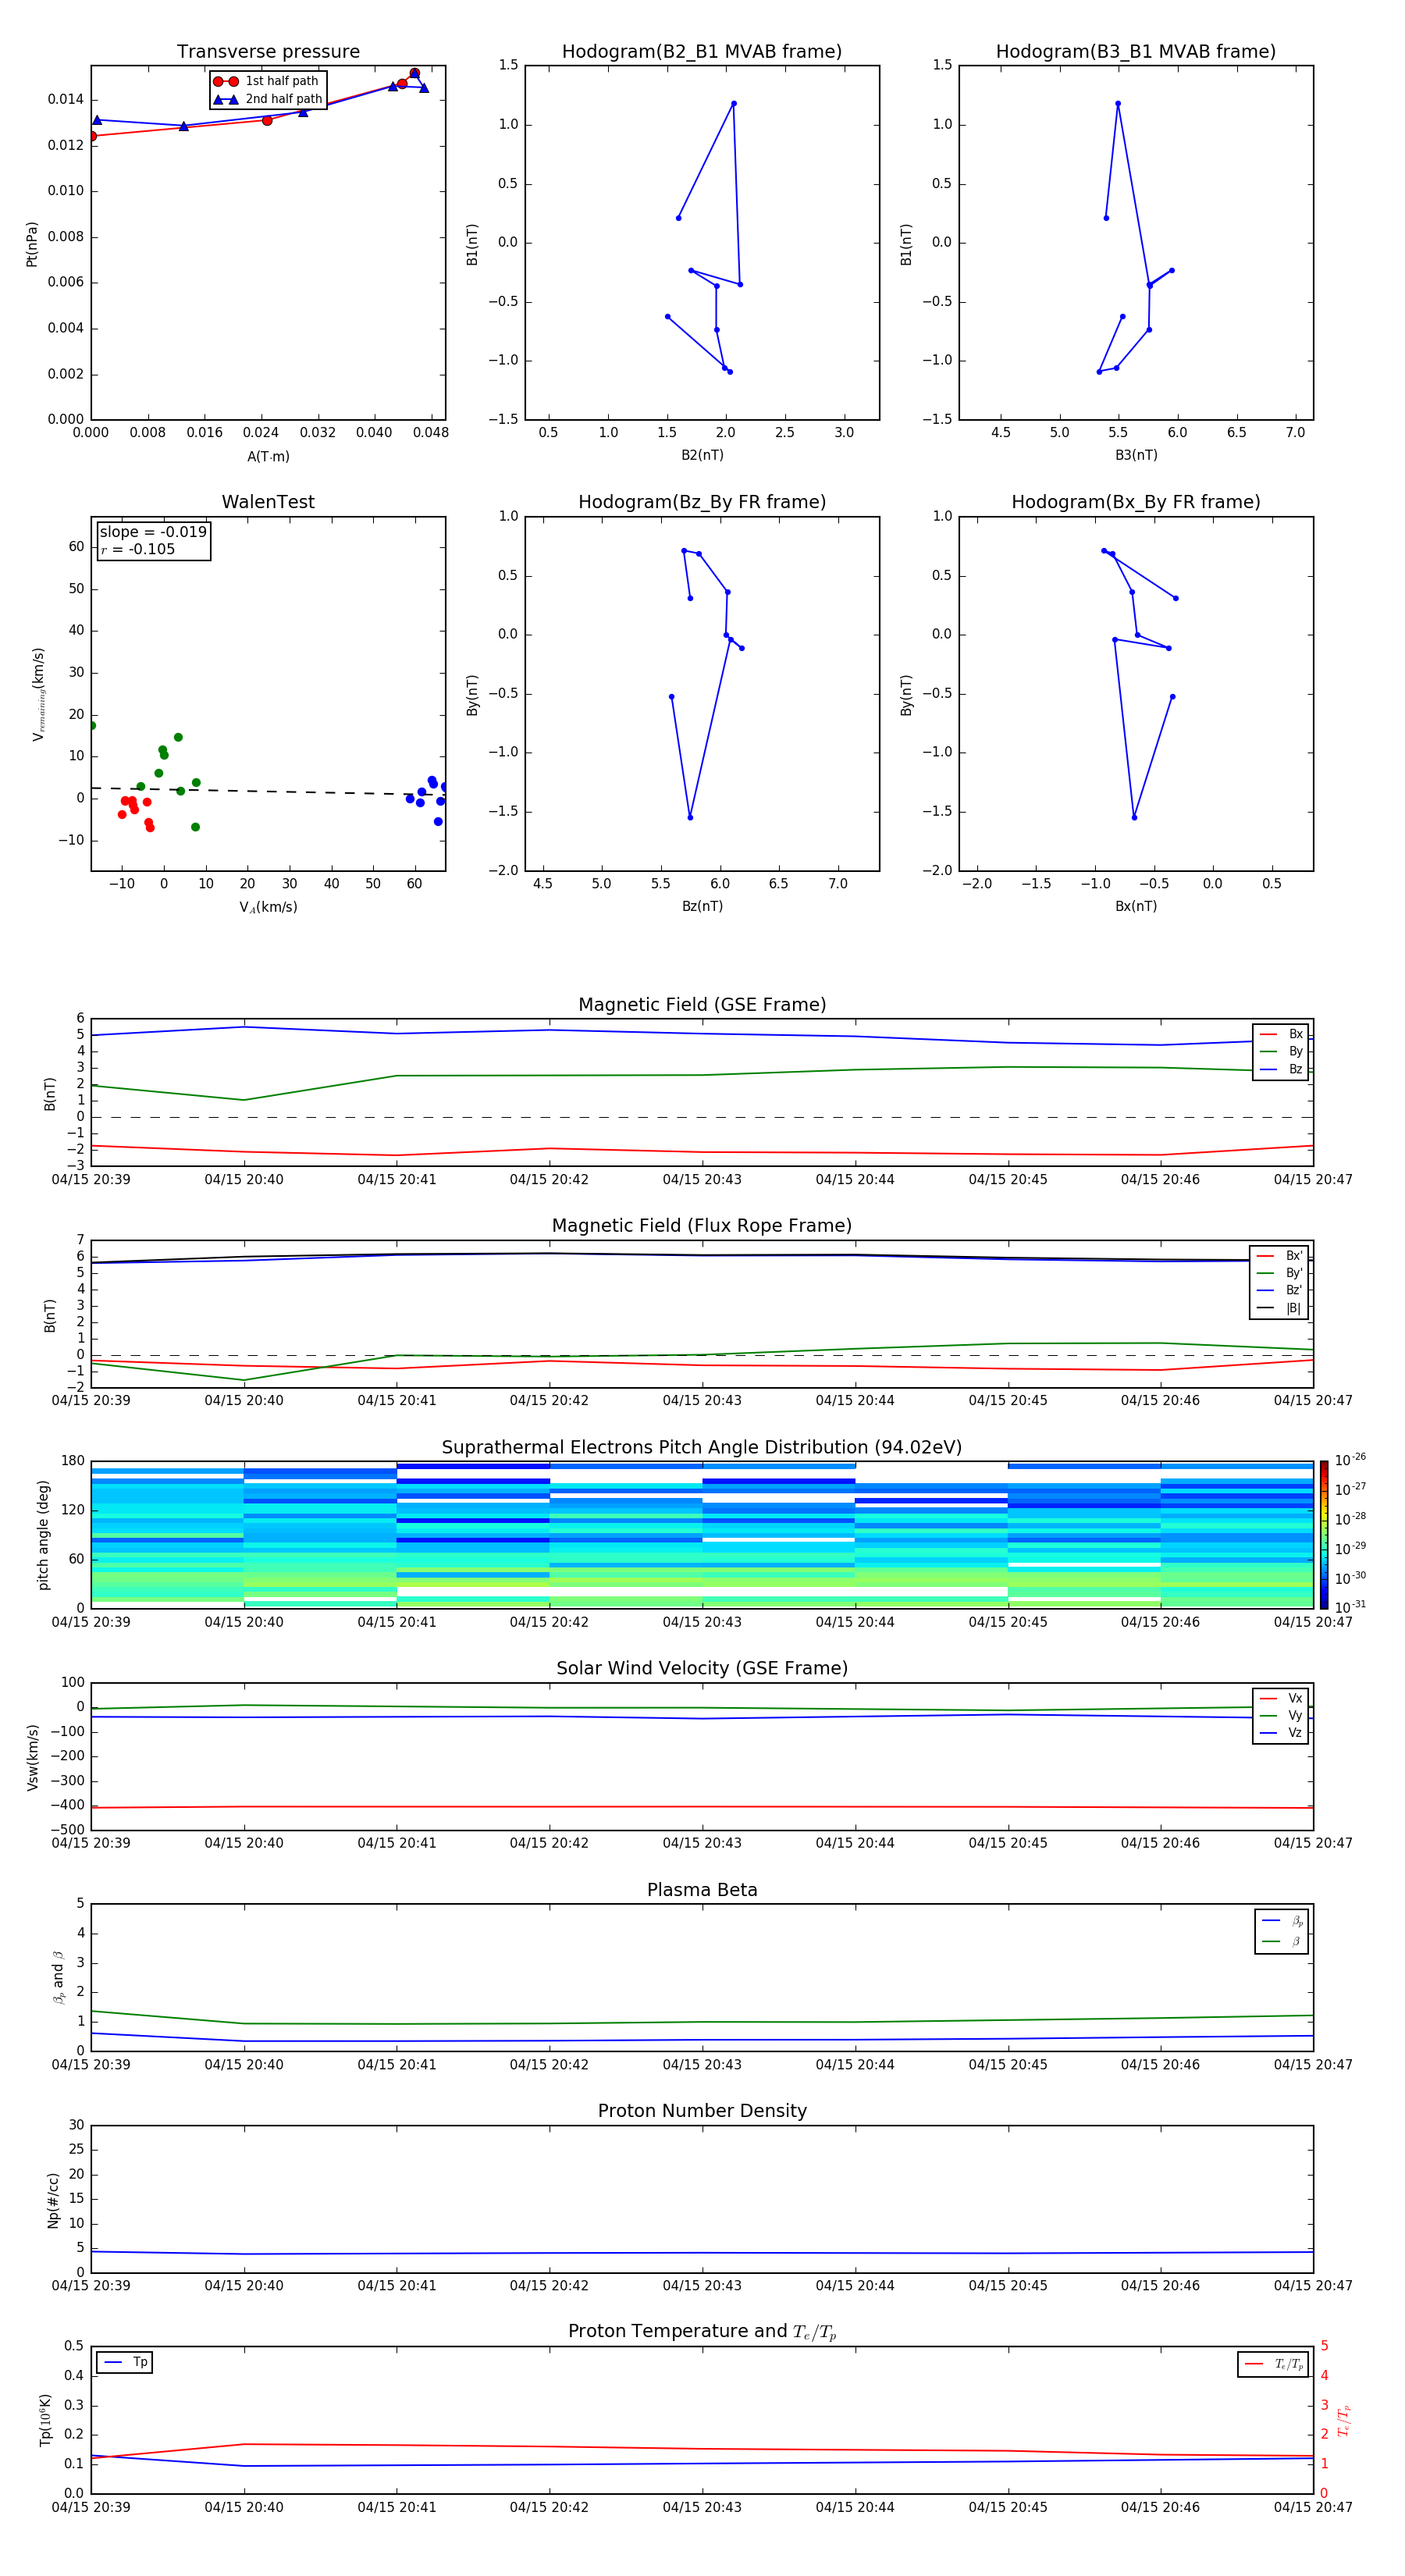Click the Pt(nPa) y-axis label
The height and width of the screenshot is (2576, 1405).
[31, 244]
